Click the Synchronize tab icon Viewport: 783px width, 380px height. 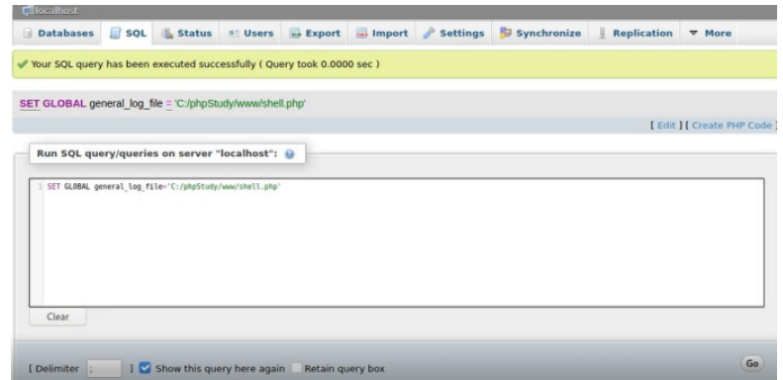tap(506, 33)
